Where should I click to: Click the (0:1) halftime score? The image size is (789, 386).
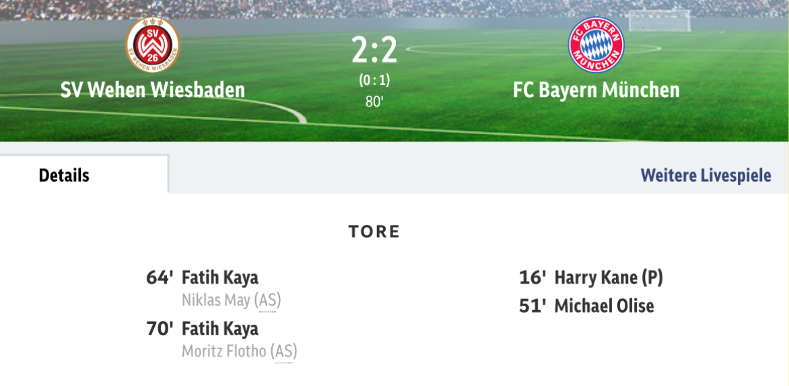(x=374, y=80)
